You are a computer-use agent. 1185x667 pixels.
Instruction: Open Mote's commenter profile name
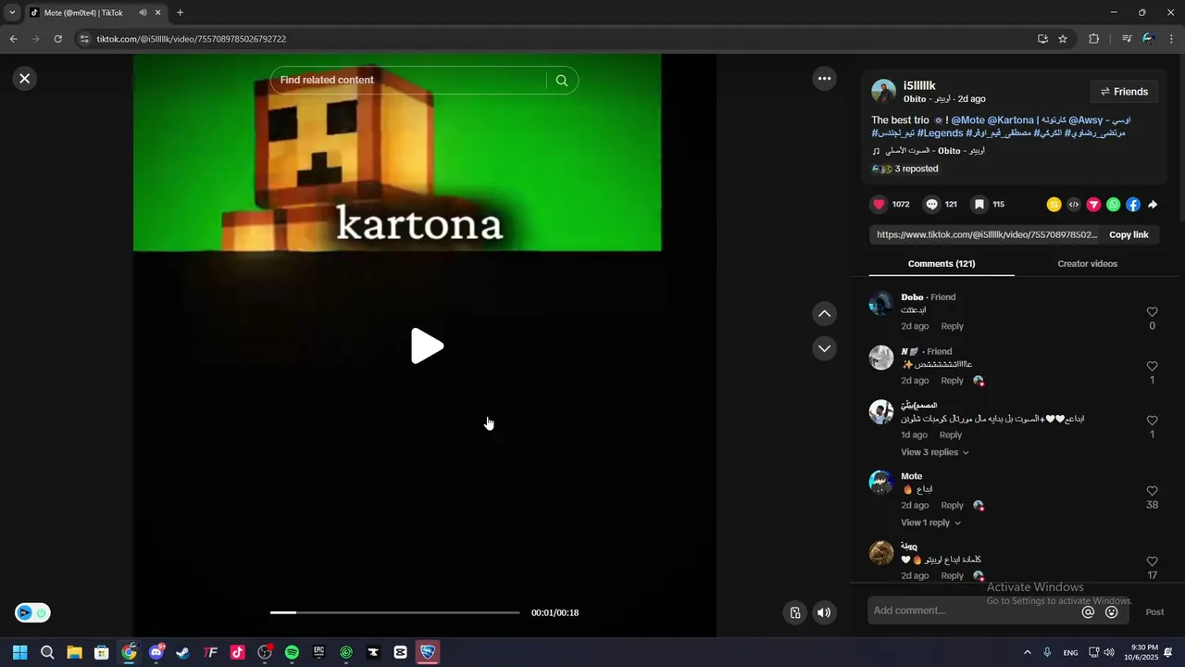click(912, 476)
